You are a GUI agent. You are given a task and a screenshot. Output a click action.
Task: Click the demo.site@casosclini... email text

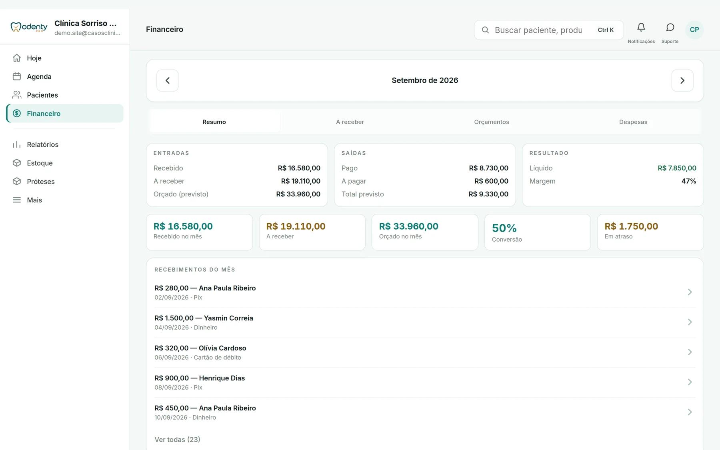coord(87,33)
